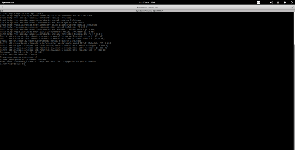Screen dimensions: 295x150
Task: Click the ricotz/docky xenial InRelease line
Action: [48, 32]
